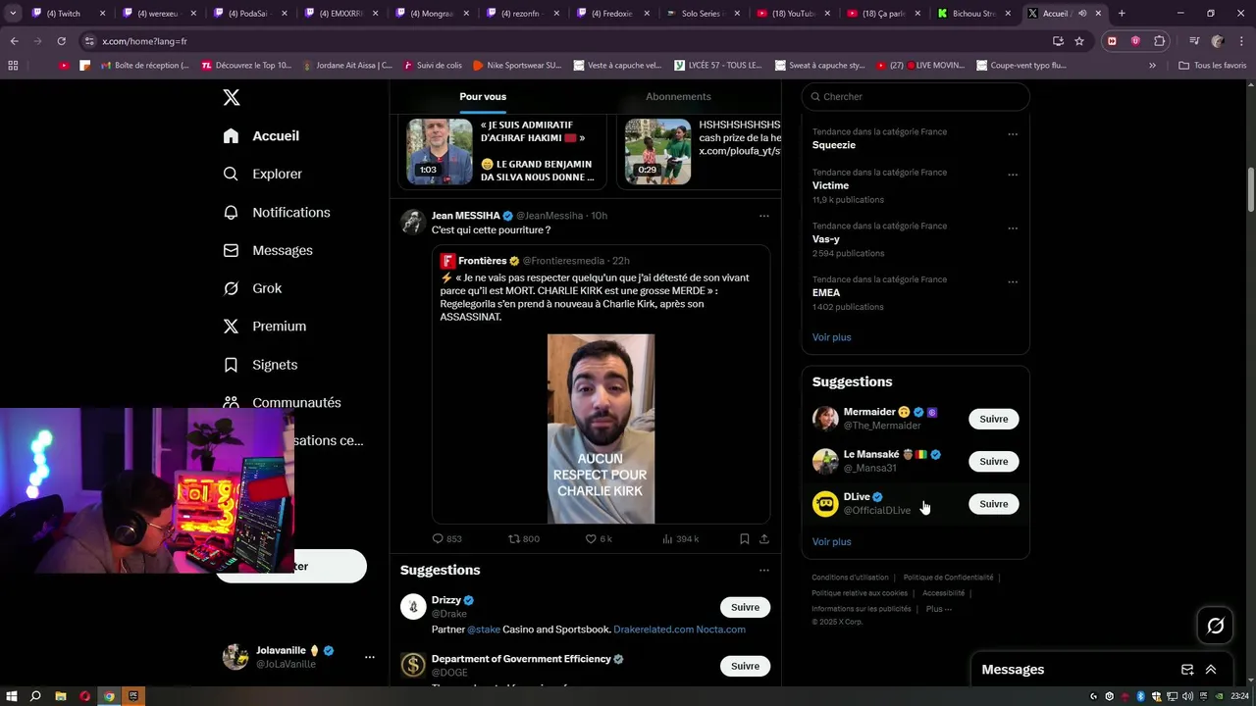Repost the post with 800 reposts
This screenshot has height=706, width=1256.
point(523,538)
